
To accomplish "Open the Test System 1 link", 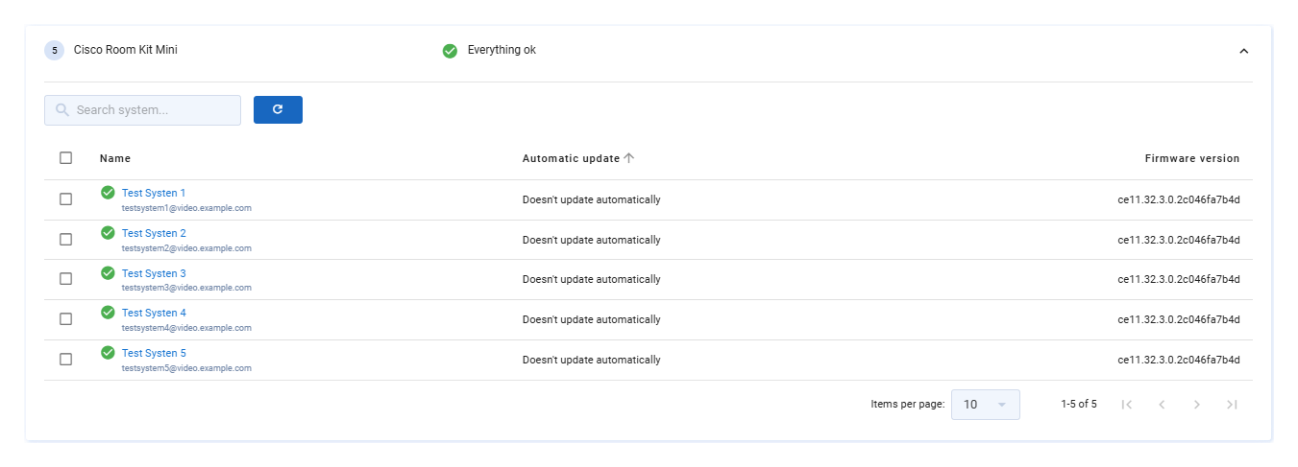I will click(x=154, y=193).
